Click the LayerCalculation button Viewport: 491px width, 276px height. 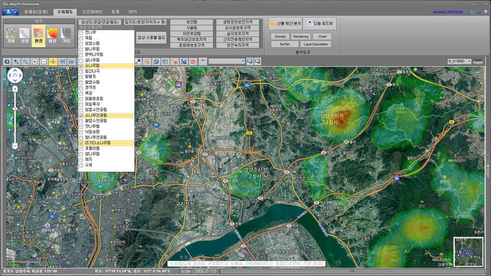(316, 44)
